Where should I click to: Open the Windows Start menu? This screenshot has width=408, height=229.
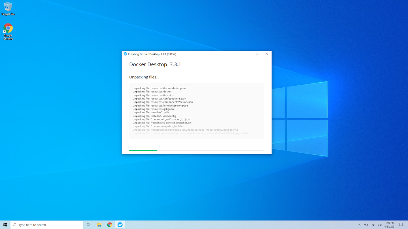click(x=5, y=225)
